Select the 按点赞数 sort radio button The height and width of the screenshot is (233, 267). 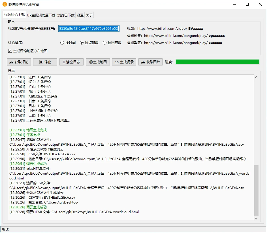click(82, 43)
